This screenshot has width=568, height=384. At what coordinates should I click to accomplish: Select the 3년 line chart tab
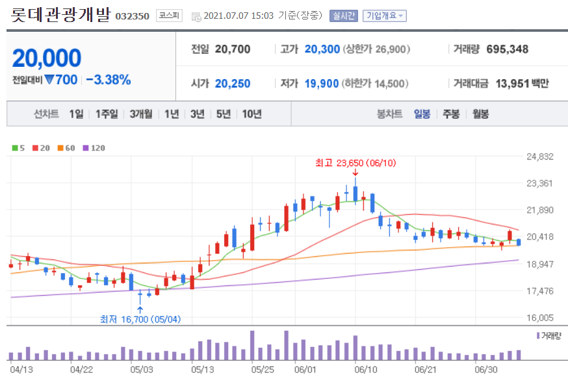point(198,114)
